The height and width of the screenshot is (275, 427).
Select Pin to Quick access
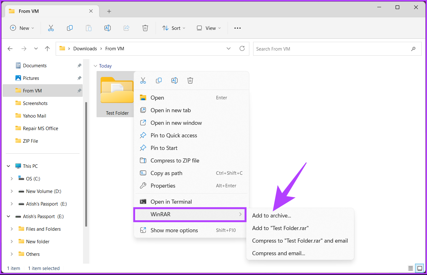click(191, 135)
